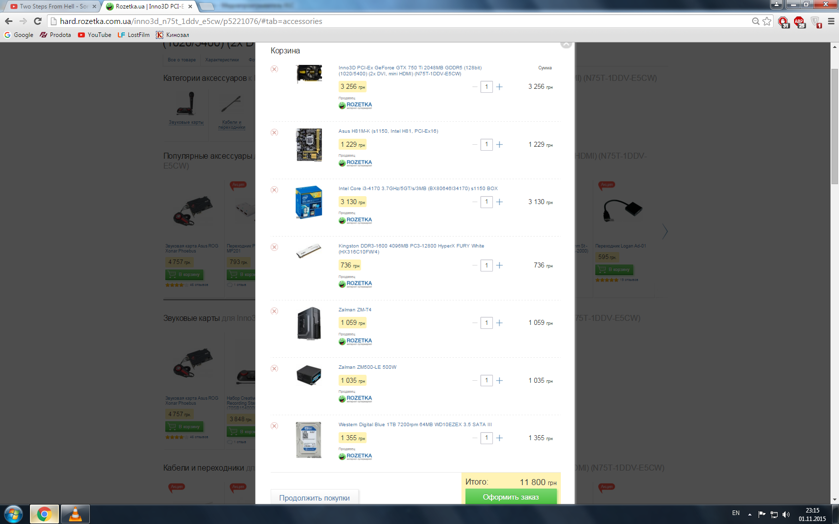Click the Asus motherboard thumbnail
The image size is (839, 524).
pyautogui.click(x=309, y=145)
